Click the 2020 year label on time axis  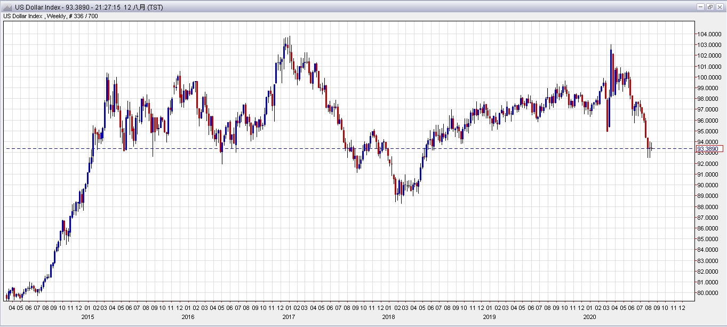click(x=589, y=317)
